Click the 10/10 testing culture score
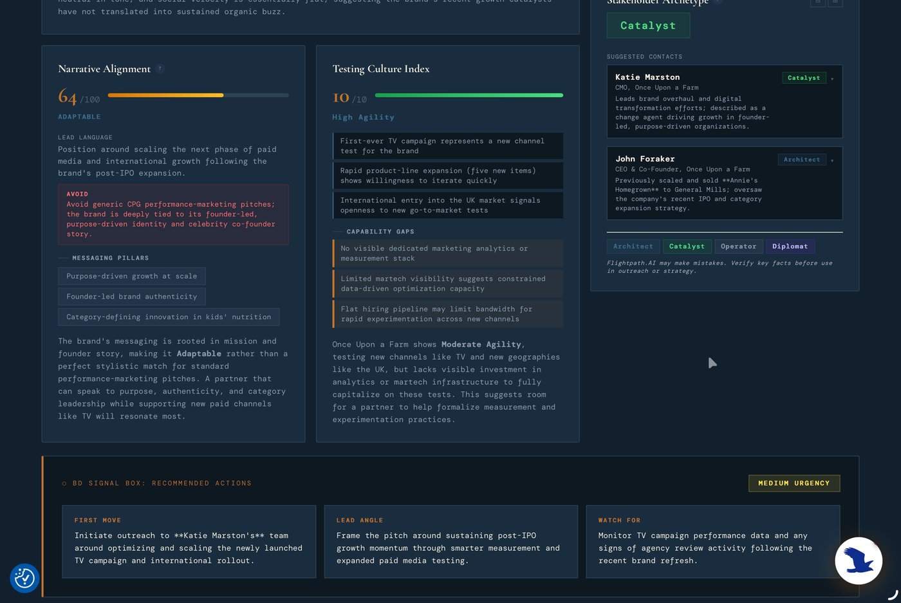 [x=349, y=98]
